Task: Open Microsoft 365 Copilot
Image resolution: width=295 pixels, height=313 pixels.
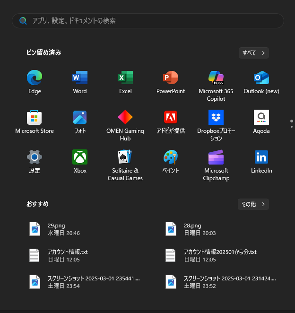Action: pyautogui.click(x=216, y=86)
